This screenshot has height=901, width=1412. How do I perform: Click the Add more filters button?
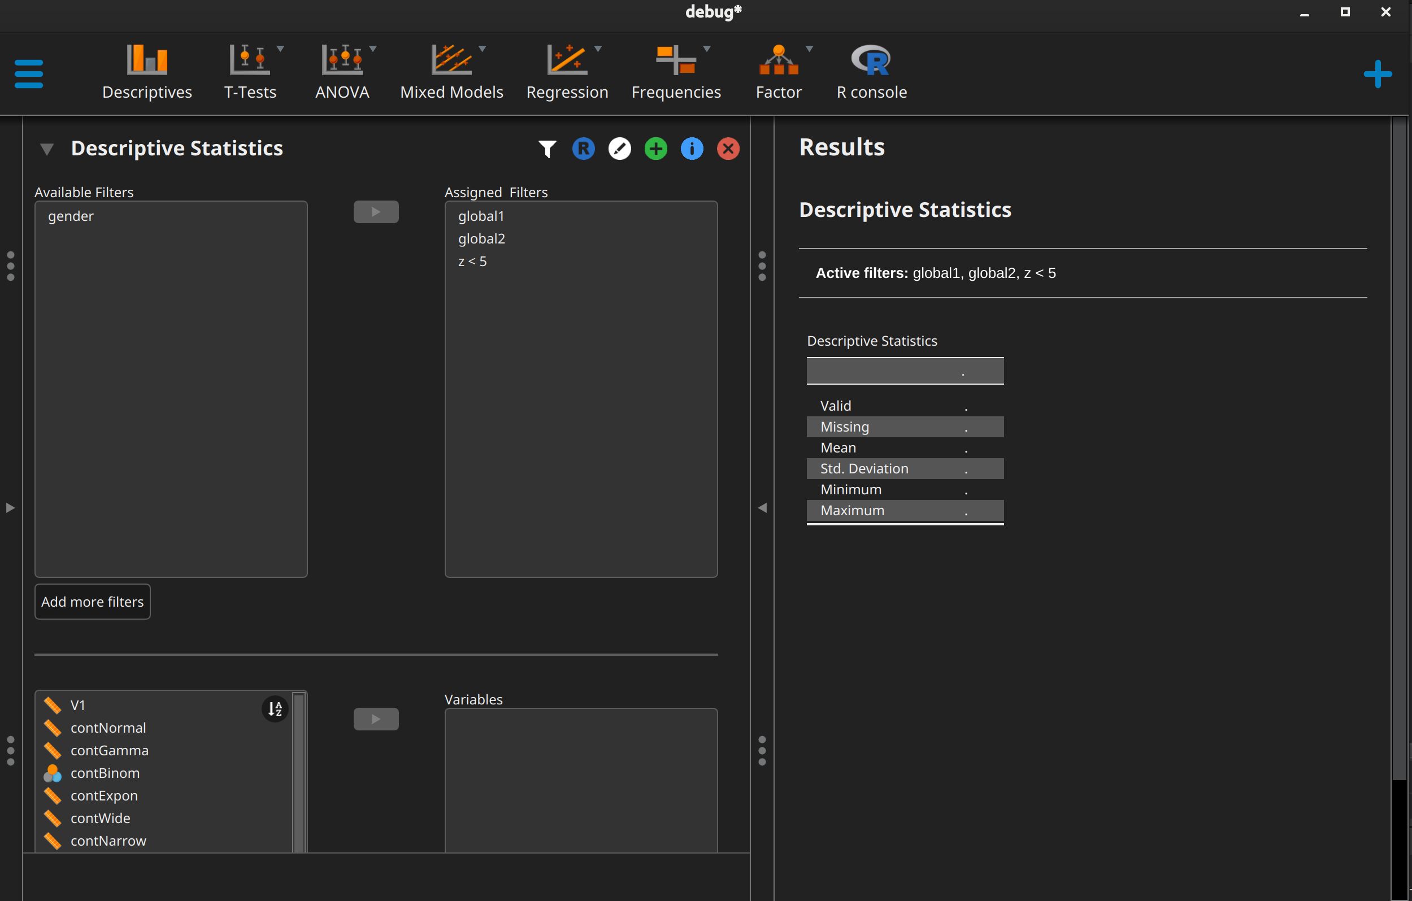[x=92, y=601]
